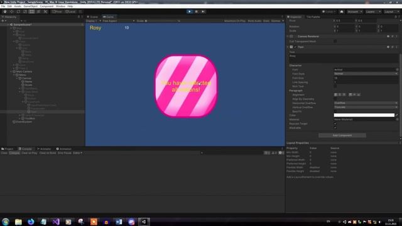Screen dimensions: 402x226
Task: Open the Horizontal Overflow dropdown
Action: (x=366, y=103)
